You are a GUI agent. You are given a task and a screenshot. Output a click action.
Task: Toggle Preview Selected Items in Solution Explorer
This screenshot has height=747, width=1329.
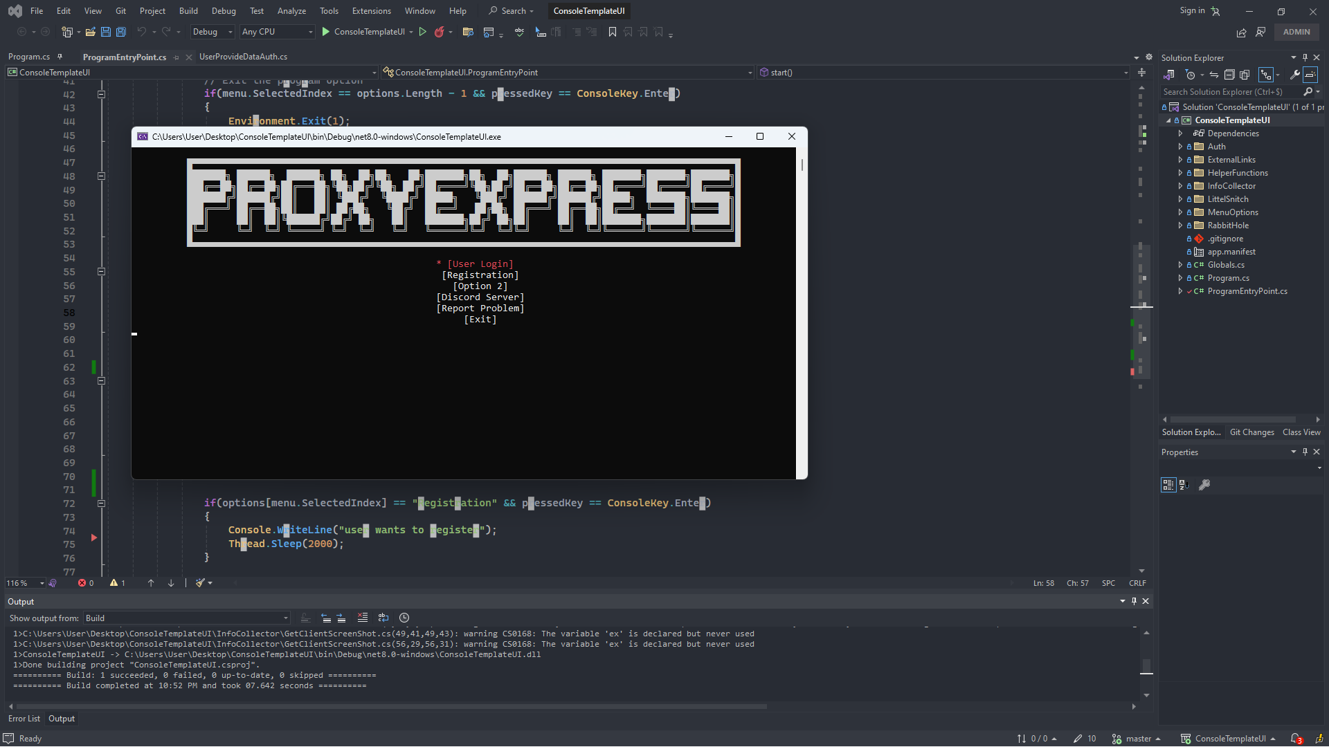click(x=1310, y=75)
